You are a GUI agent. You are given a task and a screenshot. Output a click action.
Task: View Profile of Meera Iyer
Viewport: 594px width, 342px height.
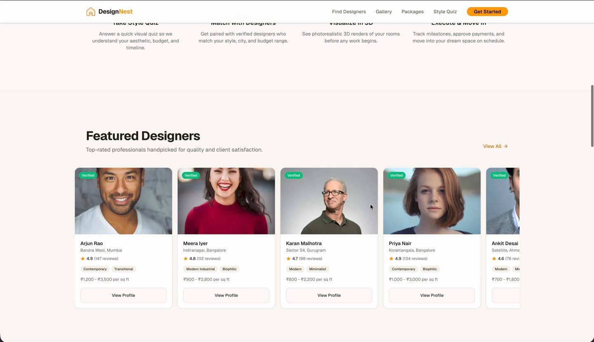226,295
